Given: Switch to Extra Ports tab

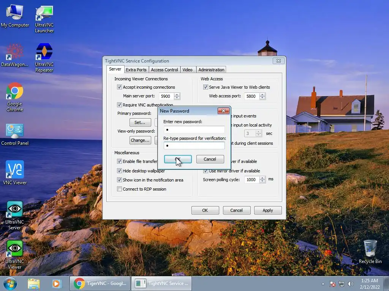Looking at the screenshot, I should point(136,70).
